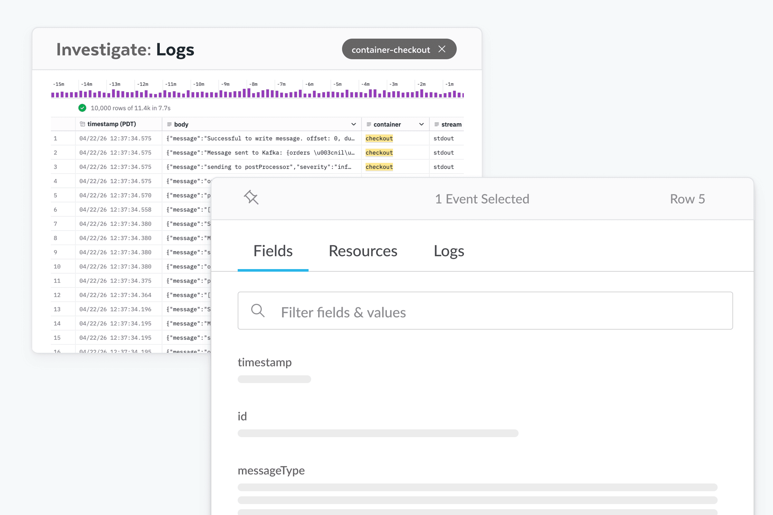
Task: Select the container-checkout filter chip label
Action: tap(390, 50)
